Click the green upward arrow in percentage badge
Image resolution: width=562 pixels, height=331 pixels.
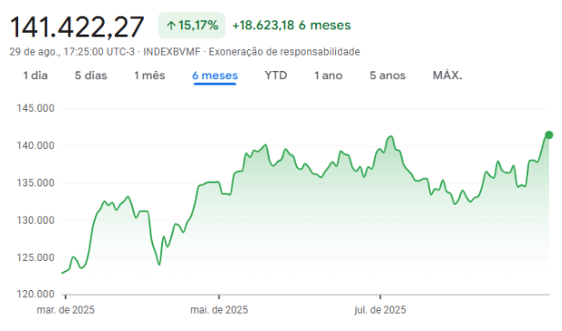click(171, 25)
